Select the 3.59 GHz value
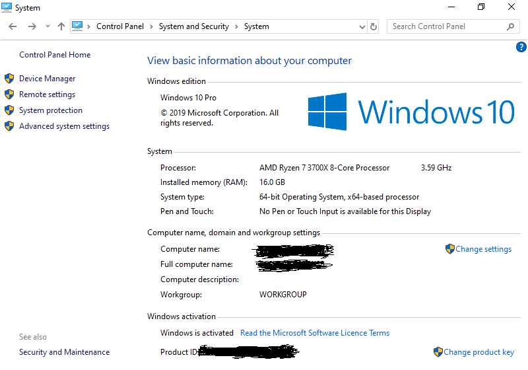This screenshot has width=528, height=370. [436, 168]
